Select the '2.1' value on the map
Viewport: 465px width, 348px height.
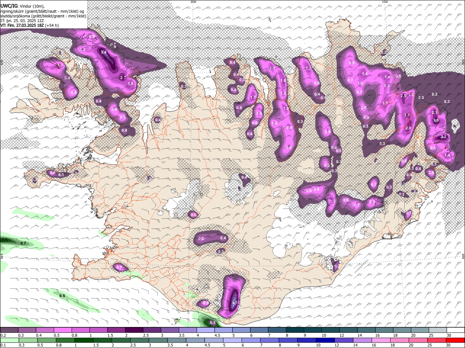pos(435,113)
